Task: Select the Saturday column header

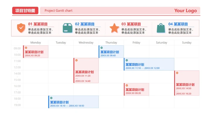Action: pyautogui.click(x=161, y=43)
